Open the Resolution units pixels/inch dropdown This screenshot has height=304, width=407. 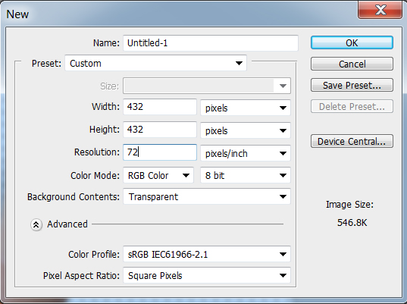point(246,153)
